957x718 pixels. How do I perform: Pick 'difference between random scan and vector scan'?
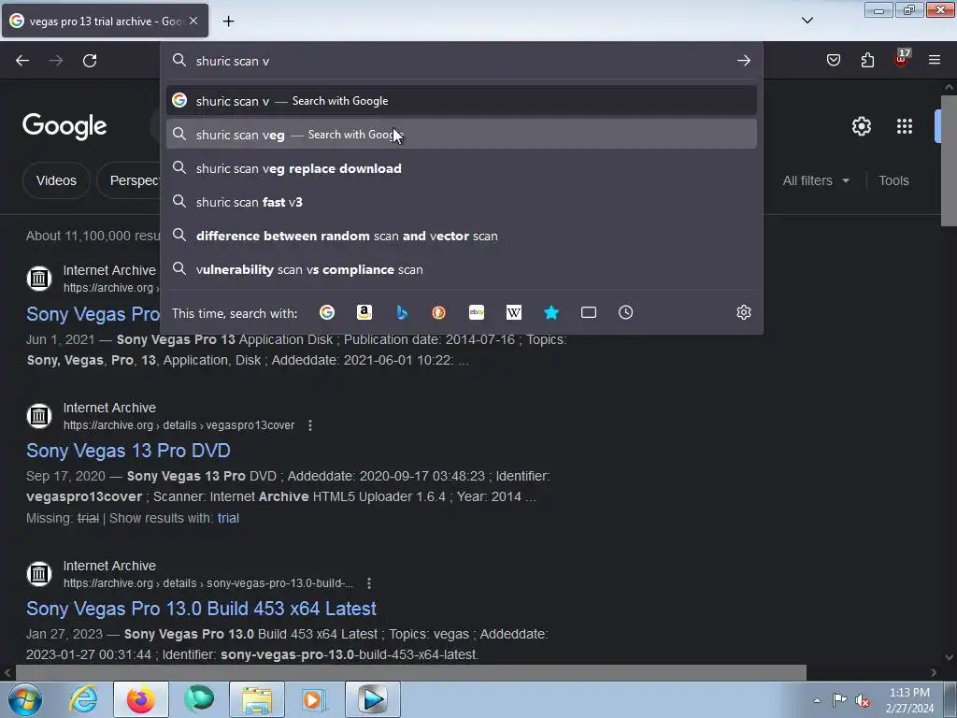click(x=462, y=236)
